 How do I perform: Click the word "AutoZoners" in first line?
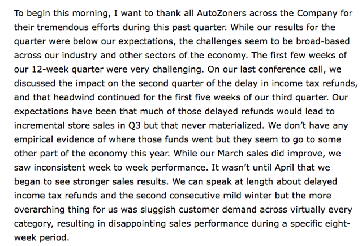pos(222,13)
